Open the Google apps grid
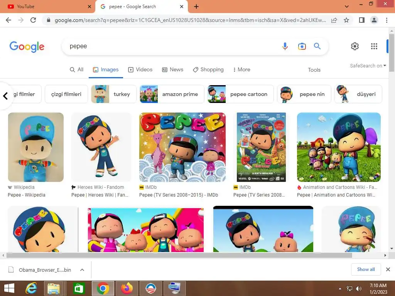The width and height of the screenshot is (395, 296). pos(374,46)
